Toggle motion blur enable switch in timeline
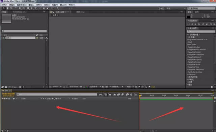 (122, 95)
